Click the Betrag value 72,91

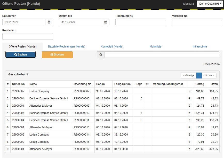[x=201, y=142]
